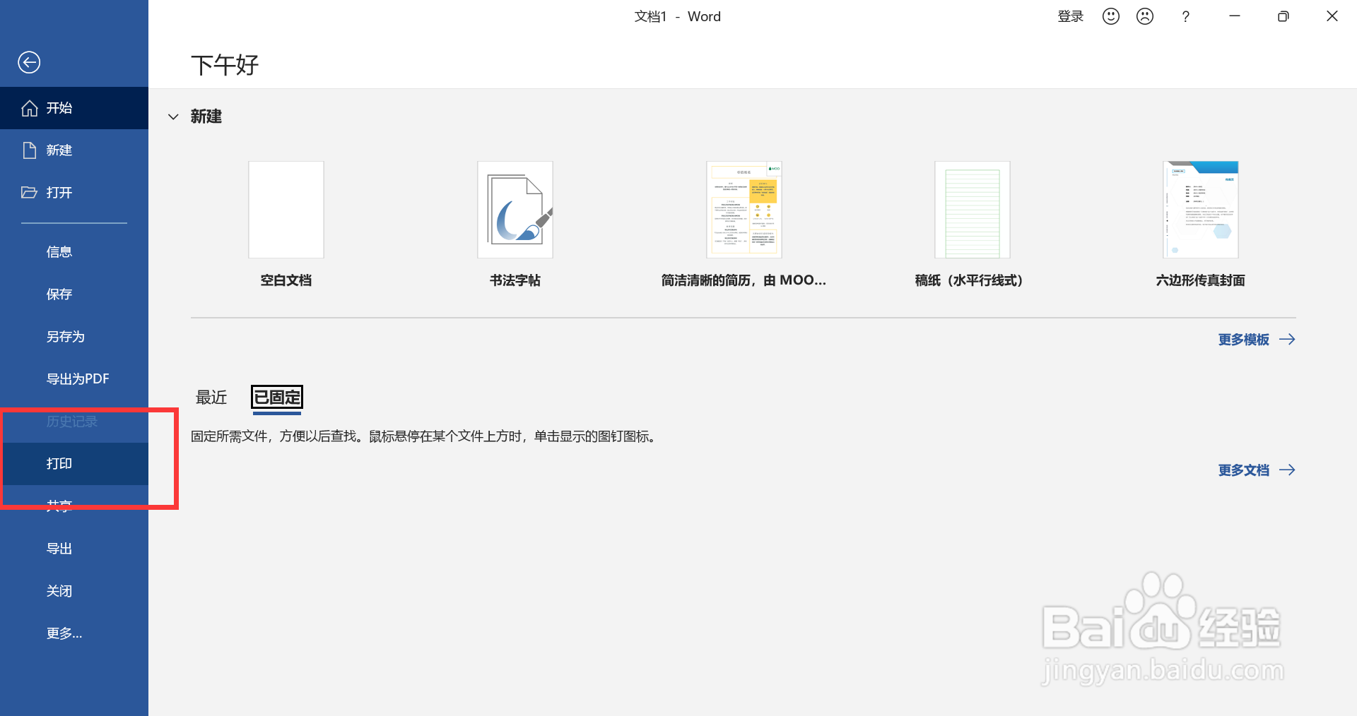This screenshot has width=1357, height=716.
Task: Open 更多文档 to view more documents
Action: pos(1244,470)
